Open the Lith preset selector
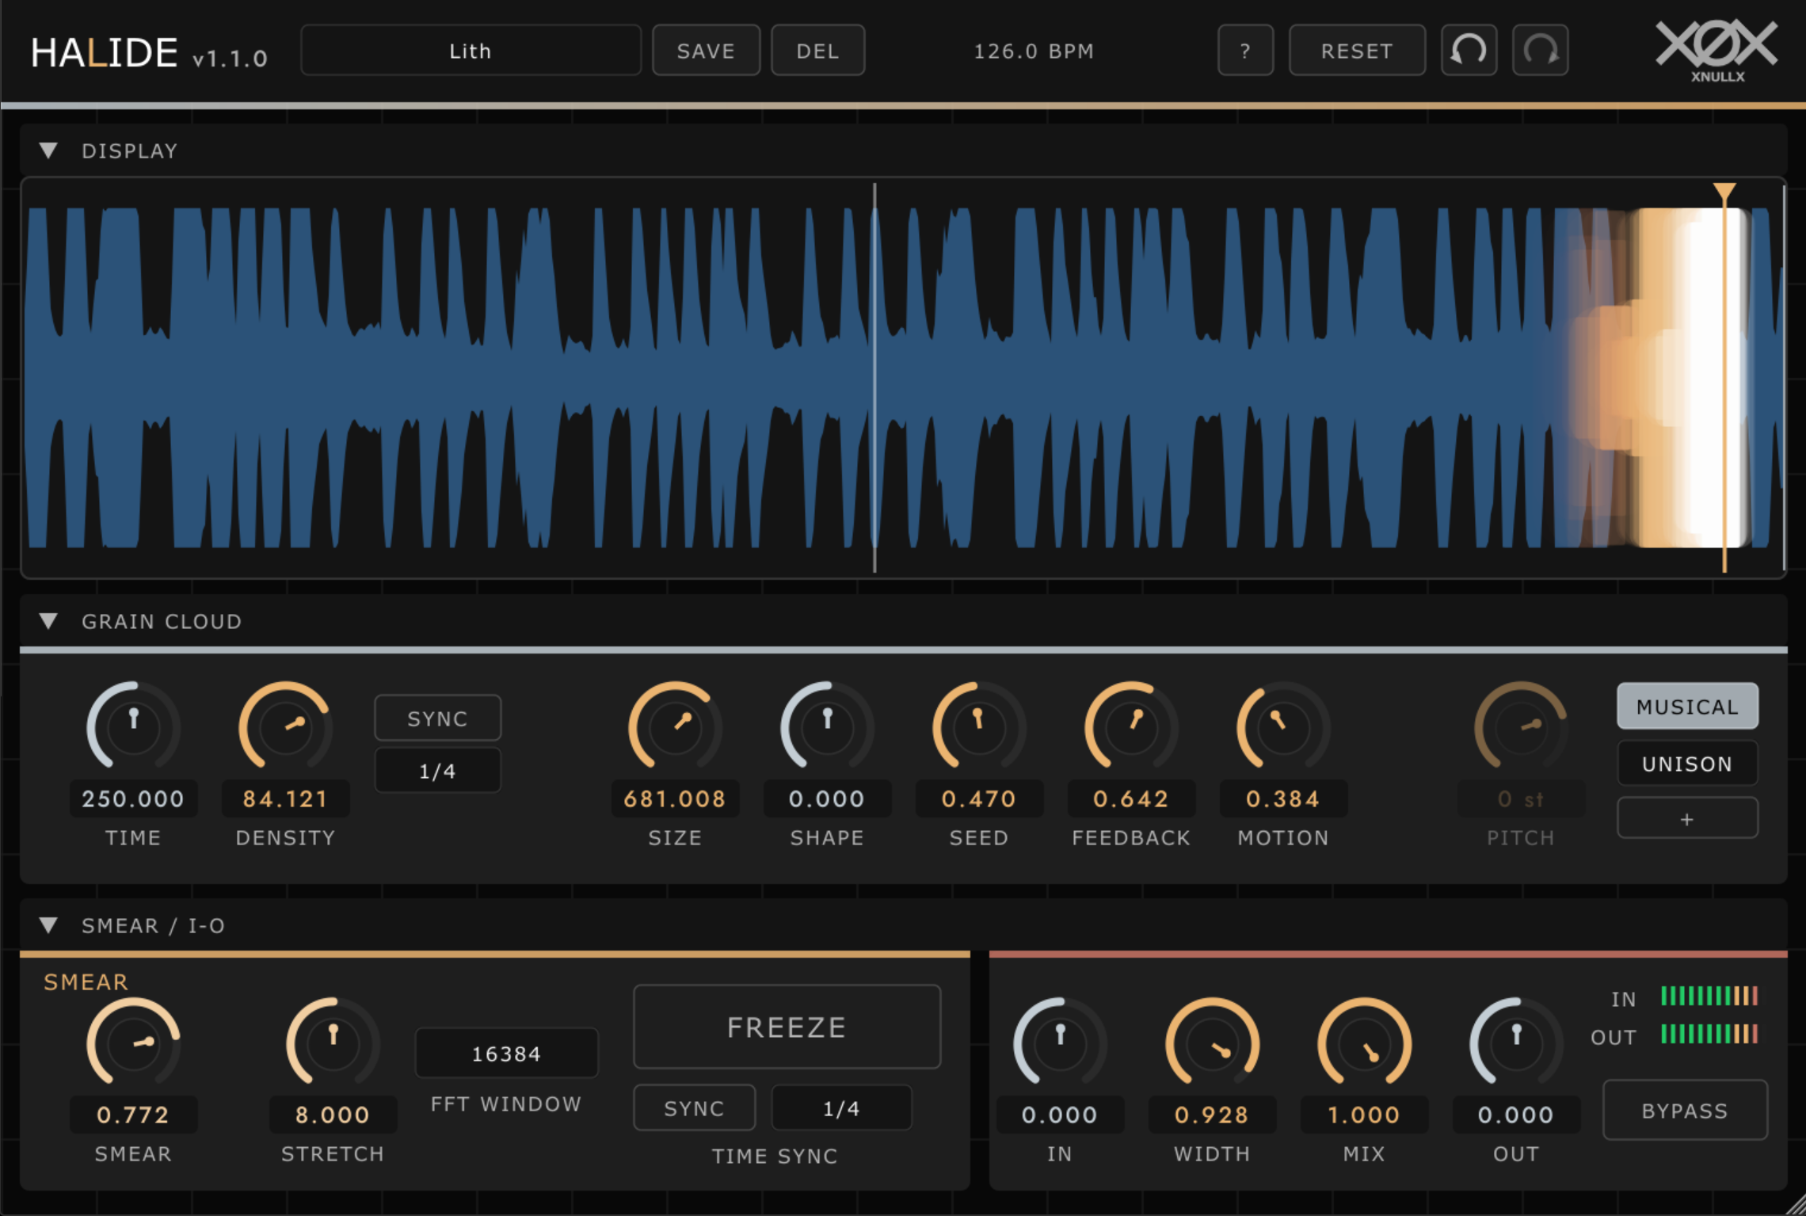 [x=471, y=51]
